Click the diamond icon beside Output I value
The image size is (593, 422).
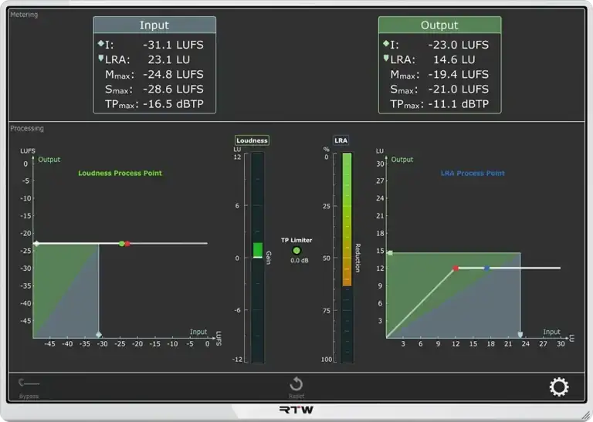tap(386, 43)
